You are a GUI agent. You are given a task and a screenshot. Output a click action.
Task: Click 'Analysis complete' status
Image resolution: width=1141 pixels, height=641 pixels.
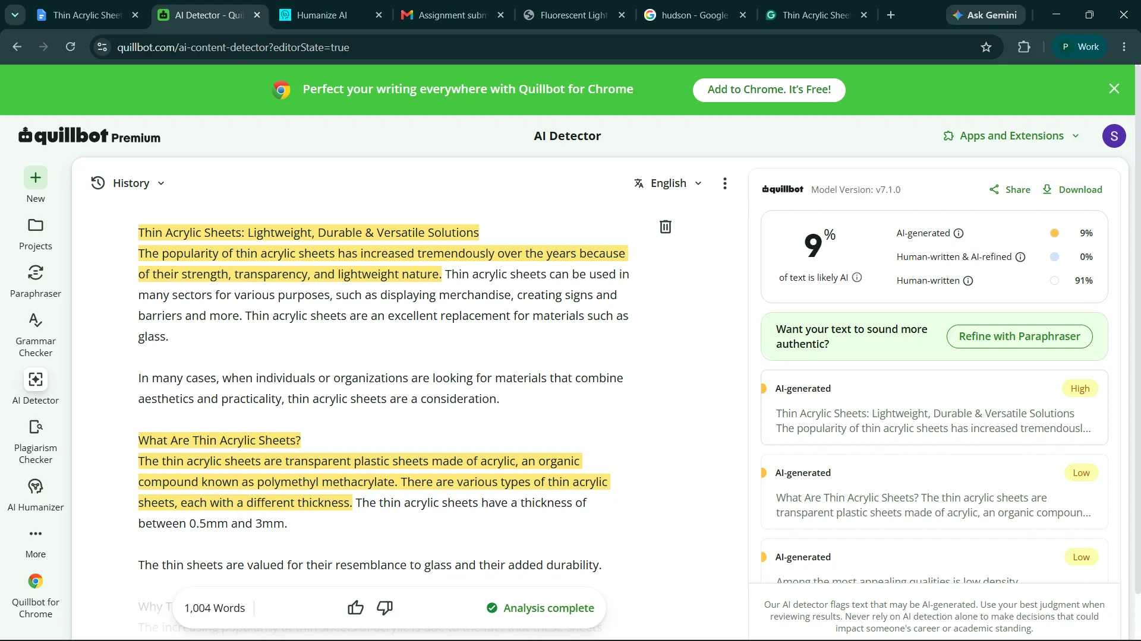point(540,608)
